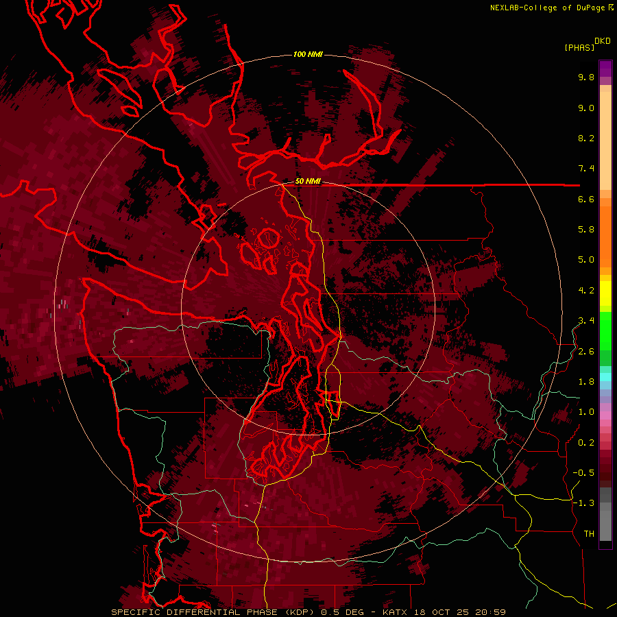Click the 9.0 scale label
The height and width of the screenshot is (617, 617).
tap(586, 108)
